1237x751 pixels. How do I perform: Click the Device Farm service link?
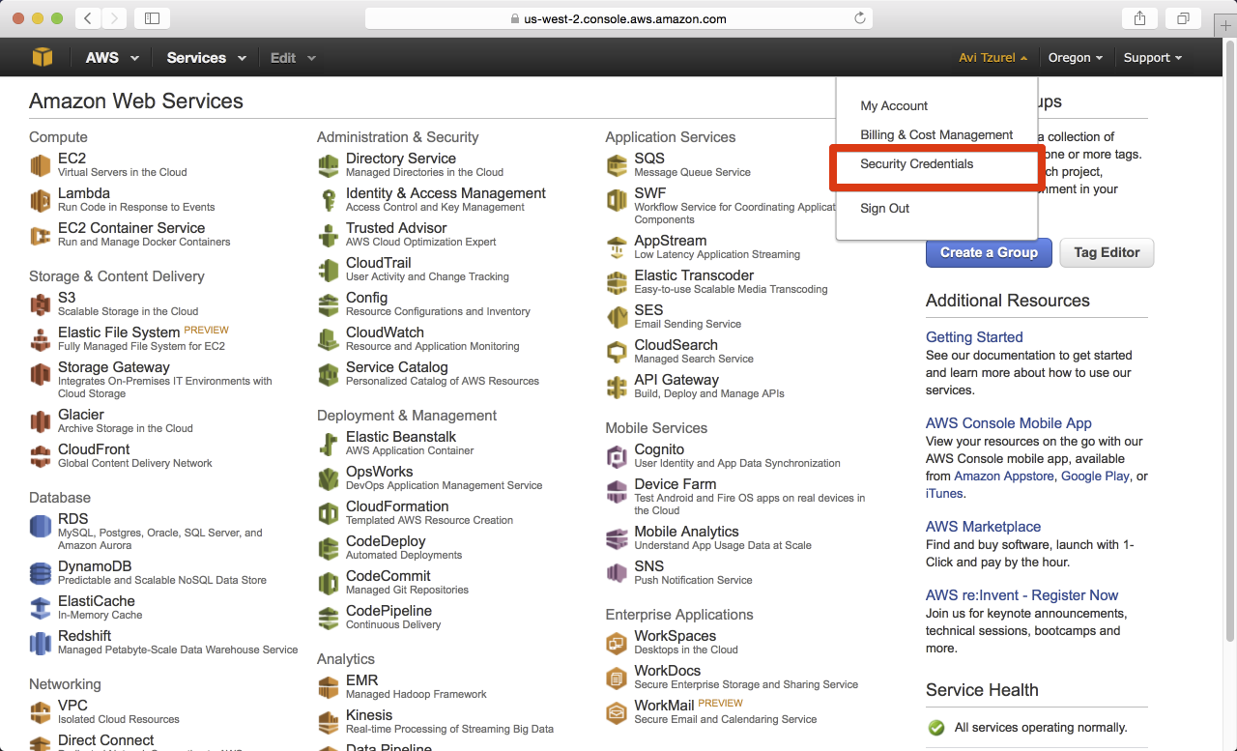pyautogui.click(x=676, y=484)
